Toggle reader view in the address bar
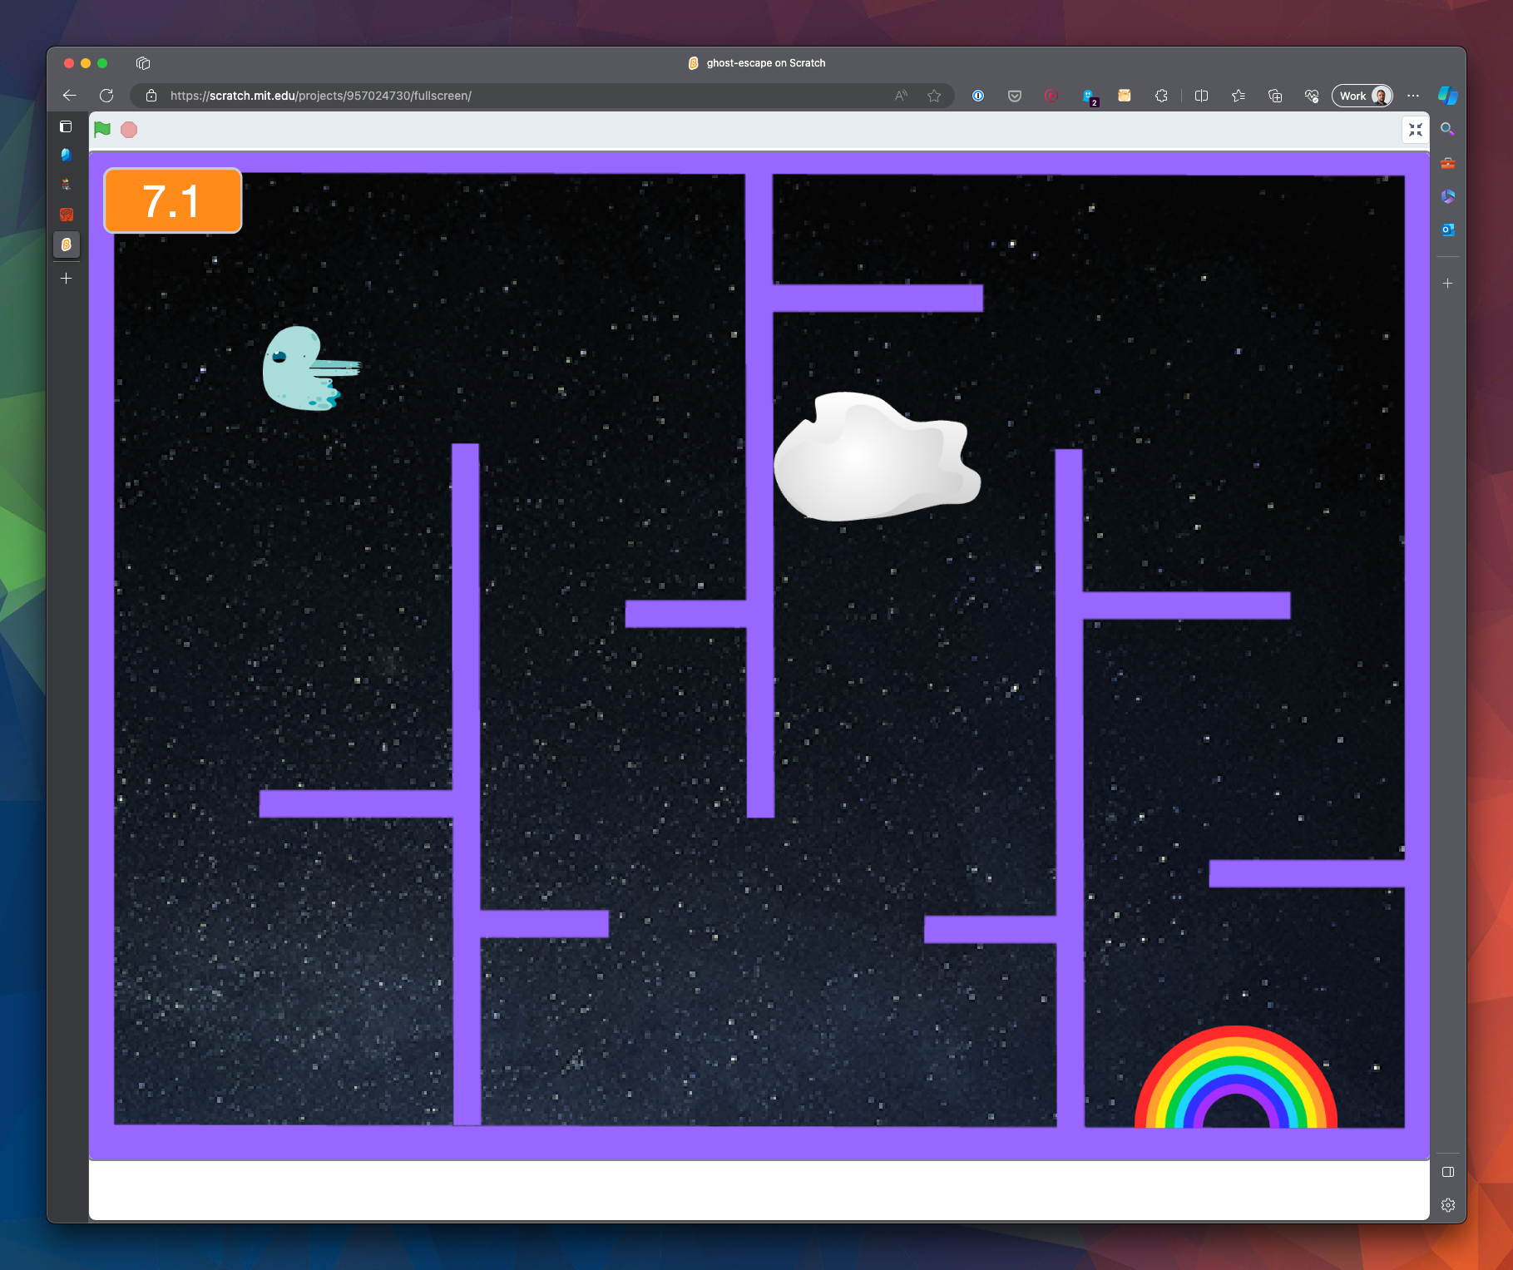This screenshot has width=1513, height=1270. (901, 96)
